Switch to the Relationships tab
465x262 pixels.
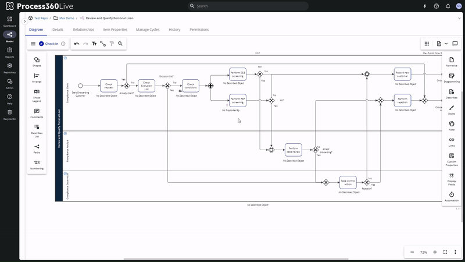[x=83, y=29]
